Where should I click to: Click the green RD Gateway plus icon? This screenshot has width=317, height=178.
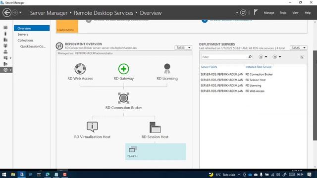click(x=123, y=69)
